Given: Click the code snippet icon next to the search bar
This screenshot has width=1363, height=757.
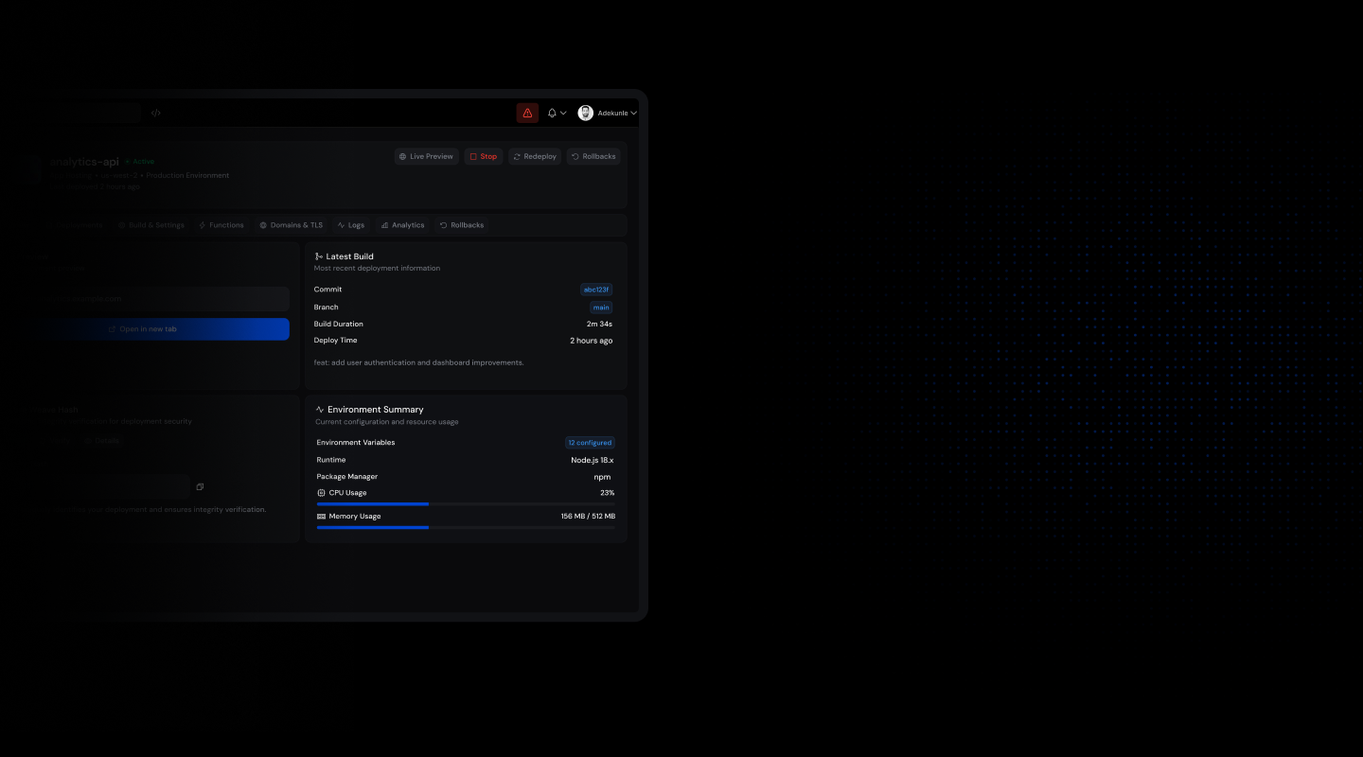Looking at the screenshot, I should 156,113.
